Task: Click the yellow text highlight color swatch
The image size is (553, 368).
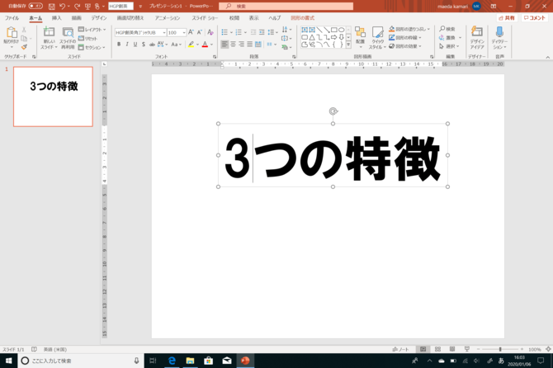Action: point(191,45)
